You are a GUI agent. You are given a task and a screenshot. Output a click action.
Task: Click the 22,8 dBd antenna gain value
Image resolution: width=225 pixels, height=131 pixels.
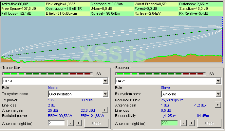point(88,110)
